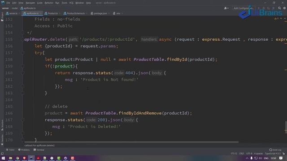Open the View menu
Viewport: 287px width, 161px height.
(x=21, y=3)
